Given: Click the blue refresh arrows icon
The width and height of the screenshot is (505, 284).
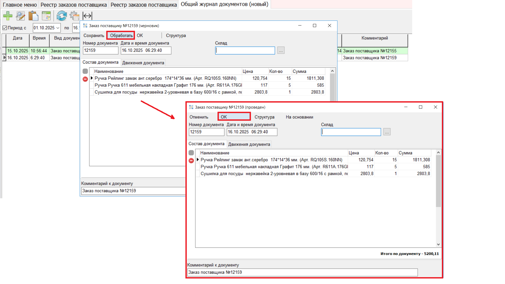Looking at the screenshot, I should (x=62, y=16).
